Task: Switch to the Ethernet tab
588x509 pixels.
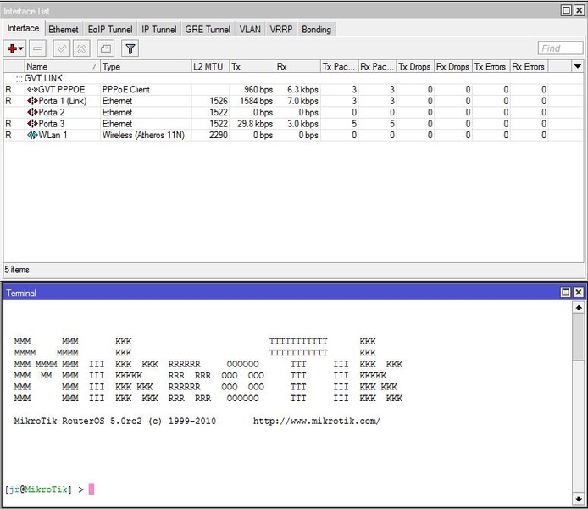Action: (64, 30)
